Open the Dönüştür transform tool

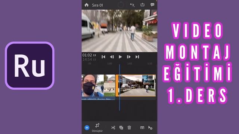point(97,127)
